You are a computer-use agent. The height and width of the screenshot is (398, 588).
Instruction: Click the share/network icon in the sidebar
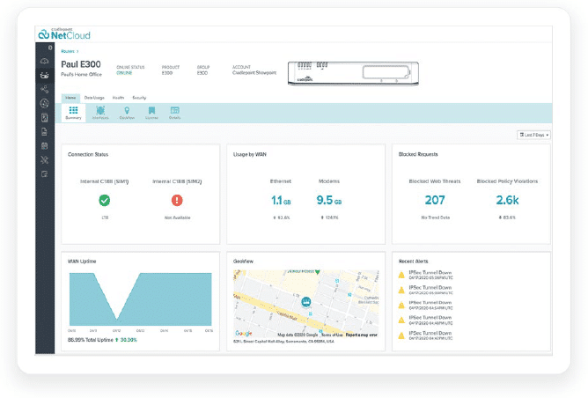tap(44, 89)
